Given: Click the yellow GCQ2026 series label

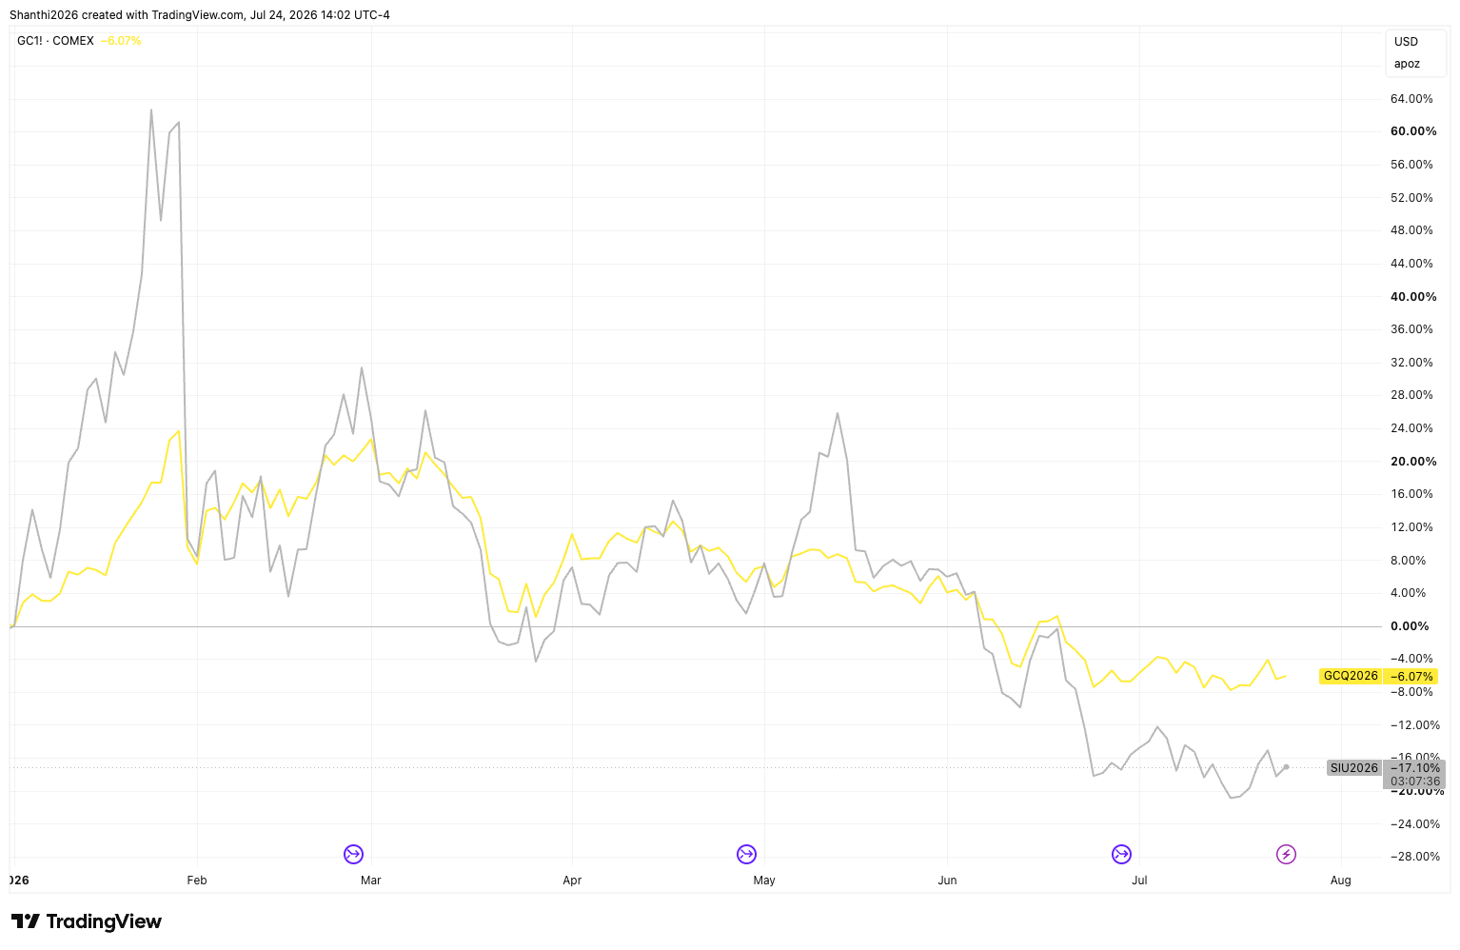Looking at the screenshot, I should pyautogui.click(x=1350, y=676).
